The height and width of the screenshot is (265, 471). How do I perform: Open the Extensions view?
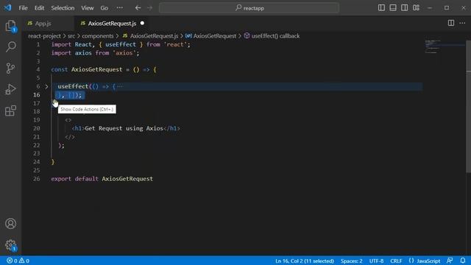point(10,110)
